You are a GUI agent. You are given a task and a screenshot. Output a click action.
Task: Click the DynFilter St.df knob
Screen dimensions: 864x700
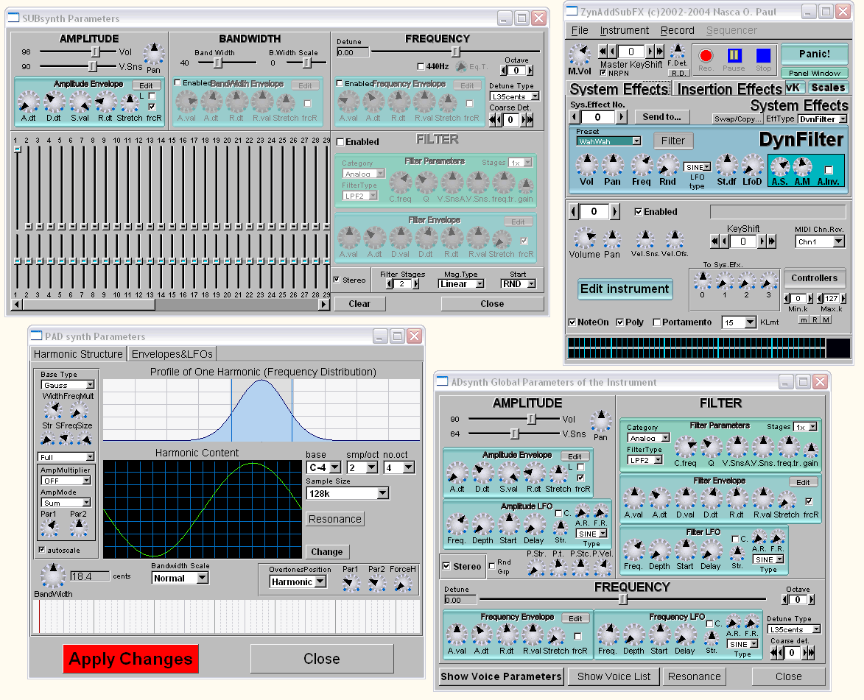click(726, 165)
